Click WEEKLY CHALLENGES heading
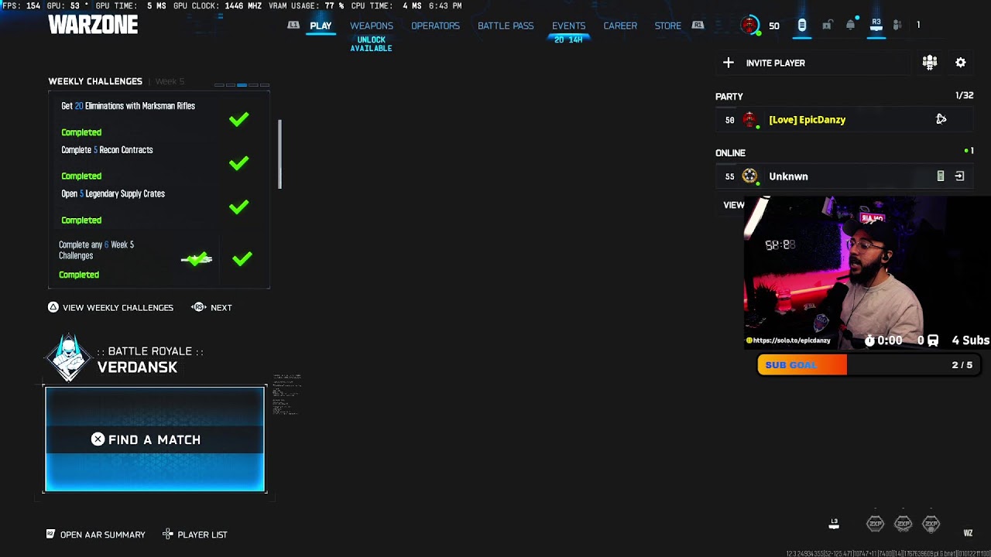The width and height of the screenshot is (991, 557). tap(95, 81)
